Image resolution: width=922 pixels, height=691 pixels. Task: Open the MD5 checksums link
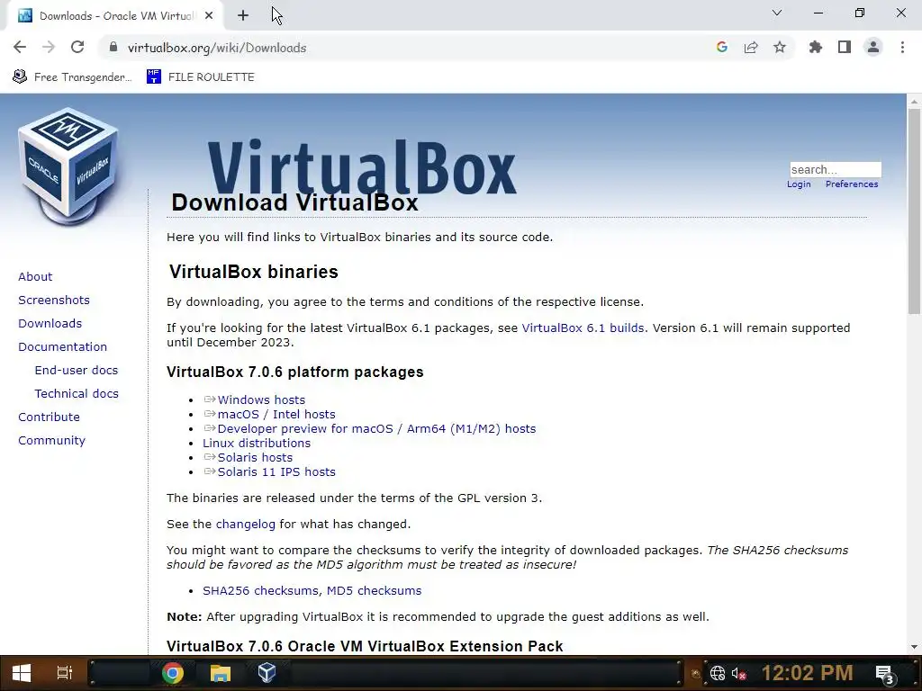tap(374, 590)
